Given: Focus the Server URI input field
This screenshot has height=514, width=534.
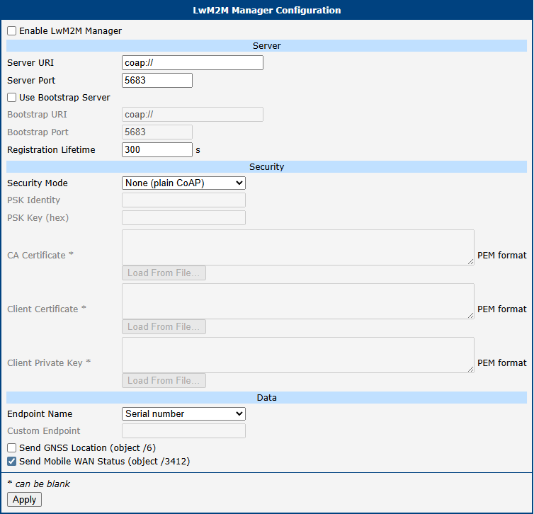Looking at the screenshot, I should coord(193,62).
